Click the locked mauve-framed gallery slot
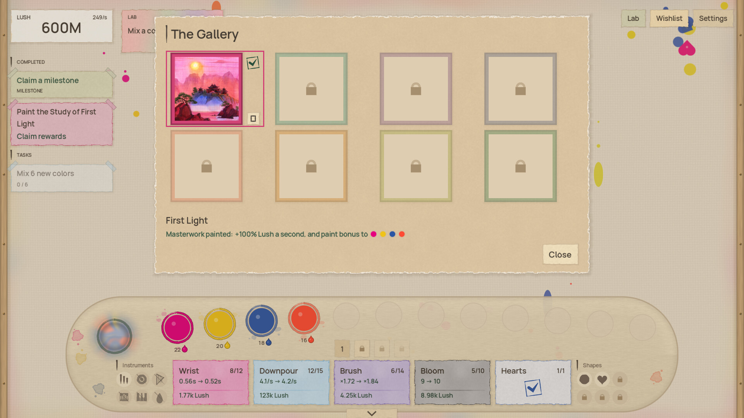744x418 pixels. [x=416, y=89]
